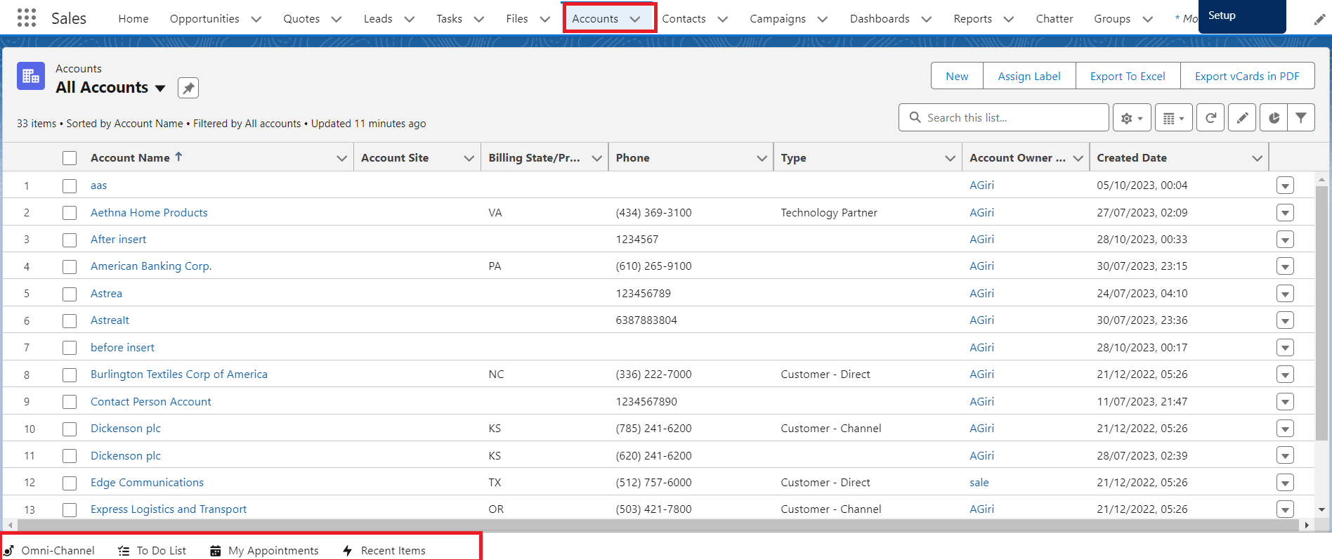Open Account Site column menu

coord(469,158)
